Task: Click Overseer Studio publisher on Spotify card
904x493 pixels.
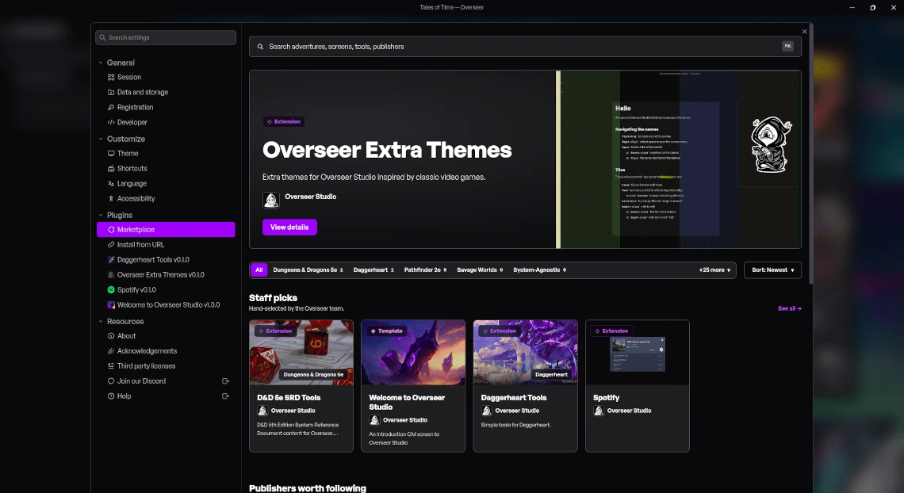Action: point(629,411)
